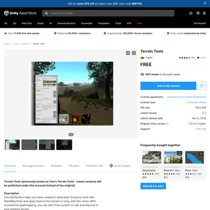Switch to the Reviews tab
This screenshot has height=210, width=210.
point(74,166)
